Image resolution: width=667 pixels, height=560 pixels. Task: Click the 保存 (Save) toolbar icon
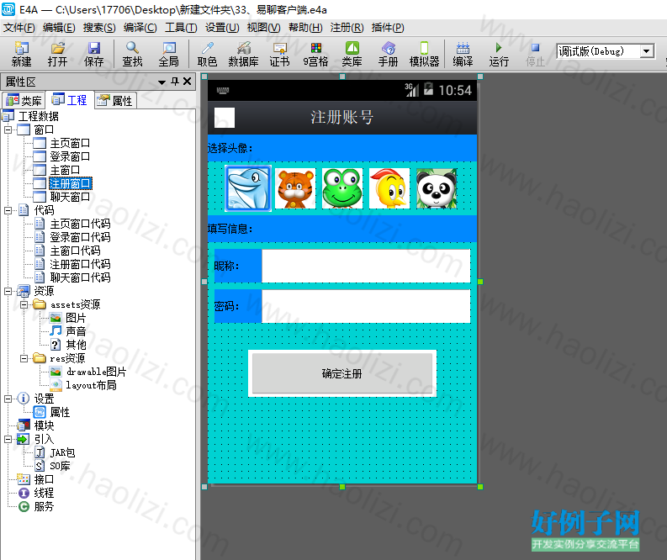coord(93,54)
